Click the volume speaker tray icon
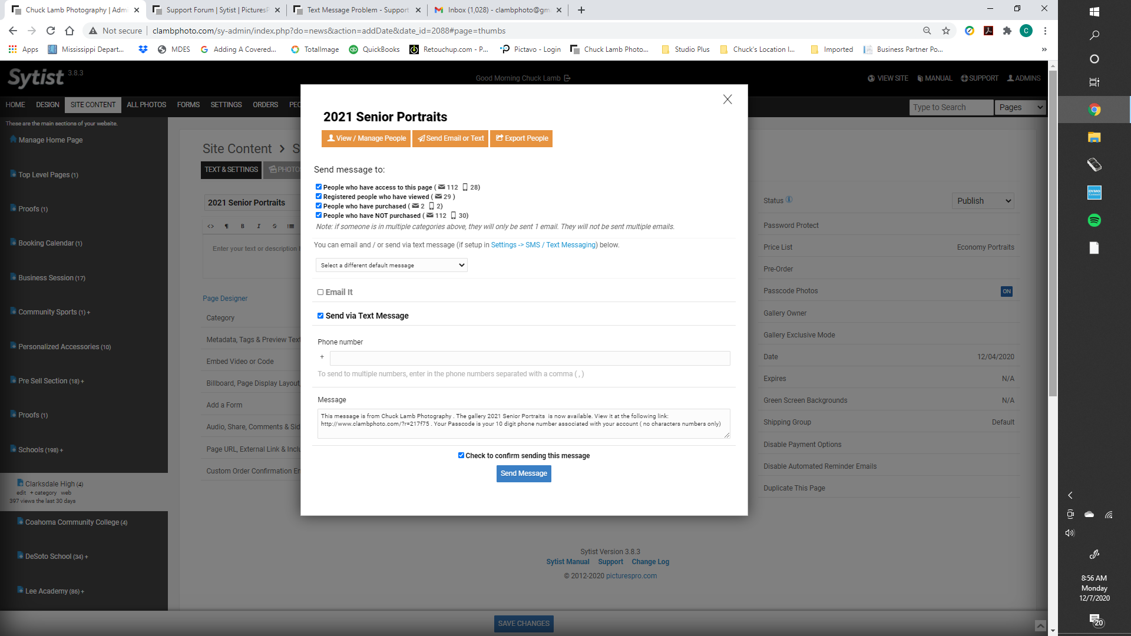Image resolution: width=1131 pixels, height=636 pixels. (1070, 533)
